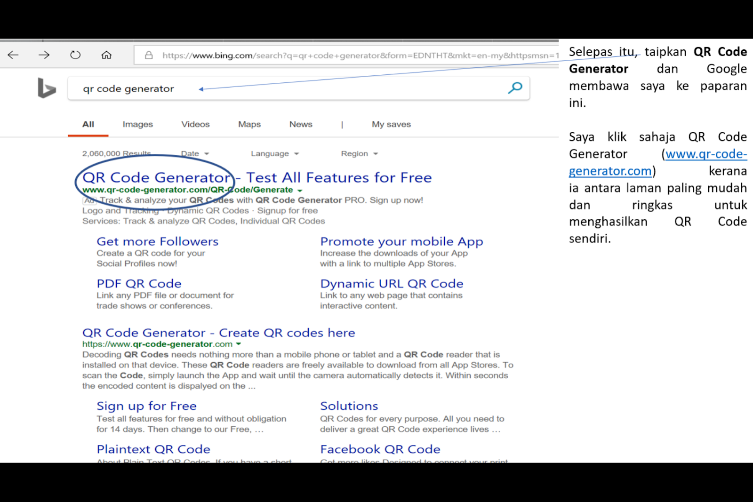Click text 'Test all features for free and without obligation'
The height and width of the screenshot is (502, 753).
click(191, 419)
